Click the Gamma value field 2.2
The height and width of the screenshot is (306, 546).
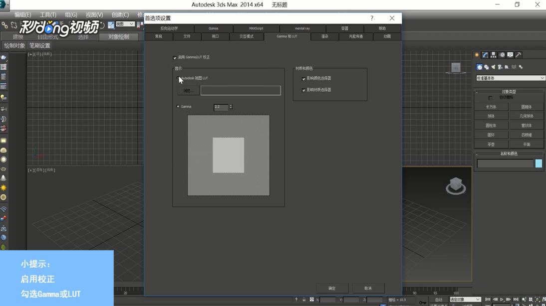click(221, 107)
